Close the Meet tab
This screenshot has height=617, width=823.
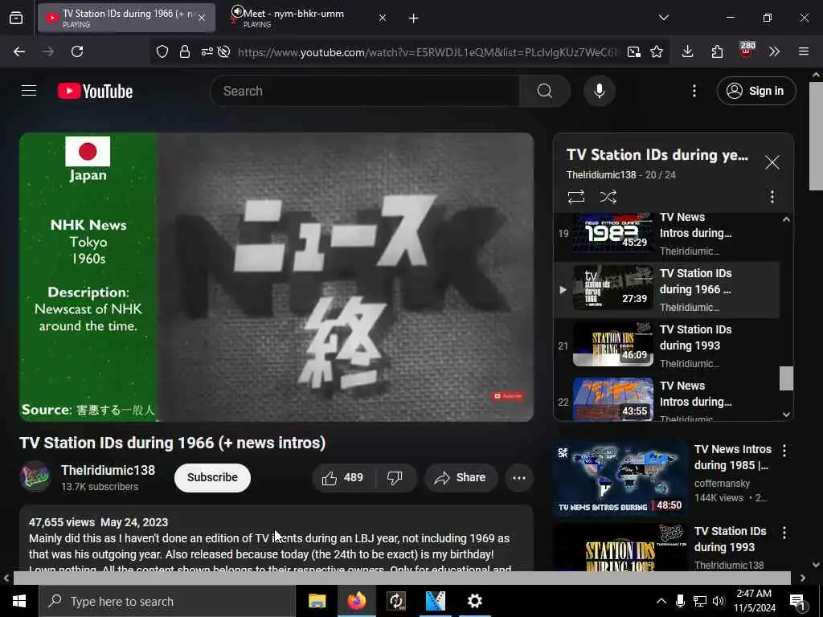[x=383, y=18]
